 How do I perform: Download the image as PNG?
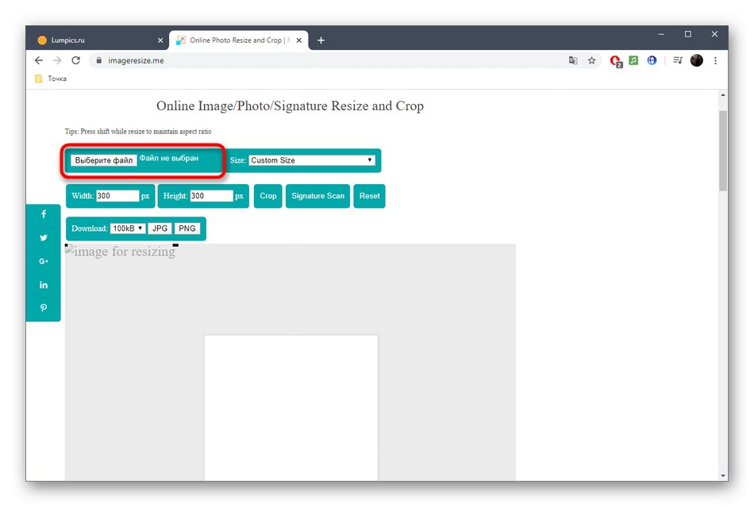[x=187, y=229]
